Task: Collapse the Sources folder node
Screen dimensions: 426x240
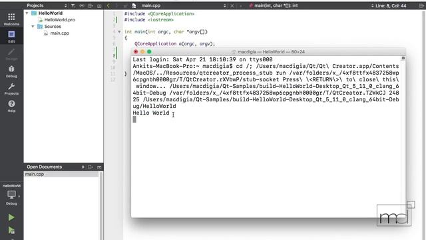Action: click(x=33, y=27)
